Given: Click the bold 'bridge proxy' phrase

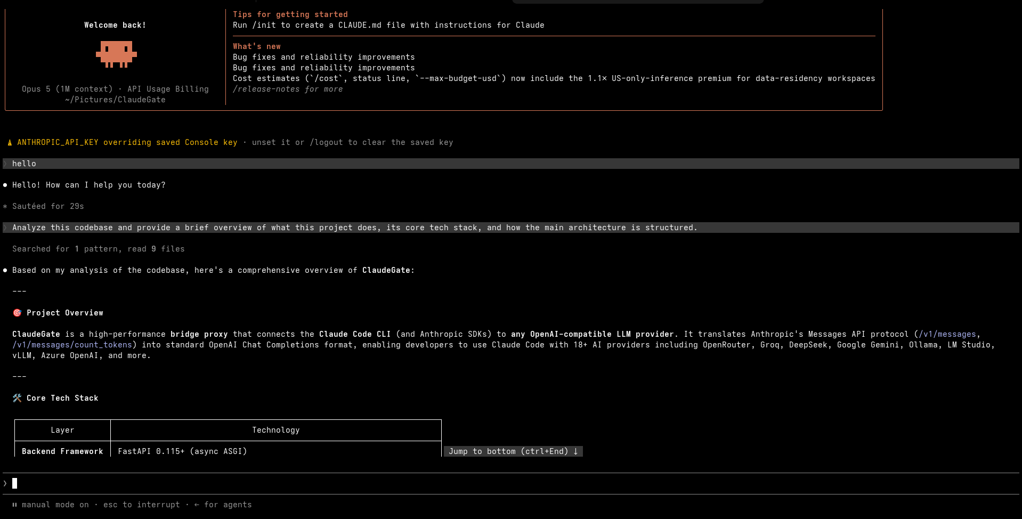Looking at the screenshot, I should point(199,334).
